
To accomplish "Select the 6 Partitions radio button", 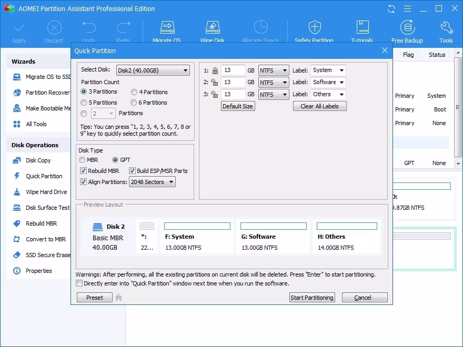I will pyautogui.click(x=134, y=103).
